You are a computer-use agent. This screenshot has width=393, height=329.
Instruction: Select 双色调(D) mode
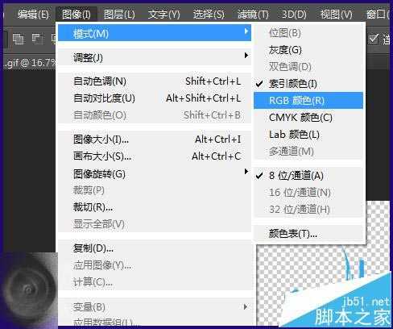308,66
